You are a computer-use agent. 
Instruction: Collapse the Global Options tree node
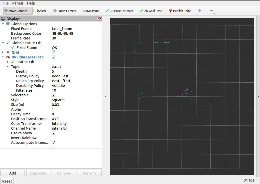[3, 24]
